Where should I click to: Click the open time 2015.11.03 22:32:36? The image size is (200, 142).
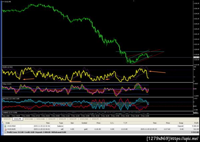tap(42, 126)
